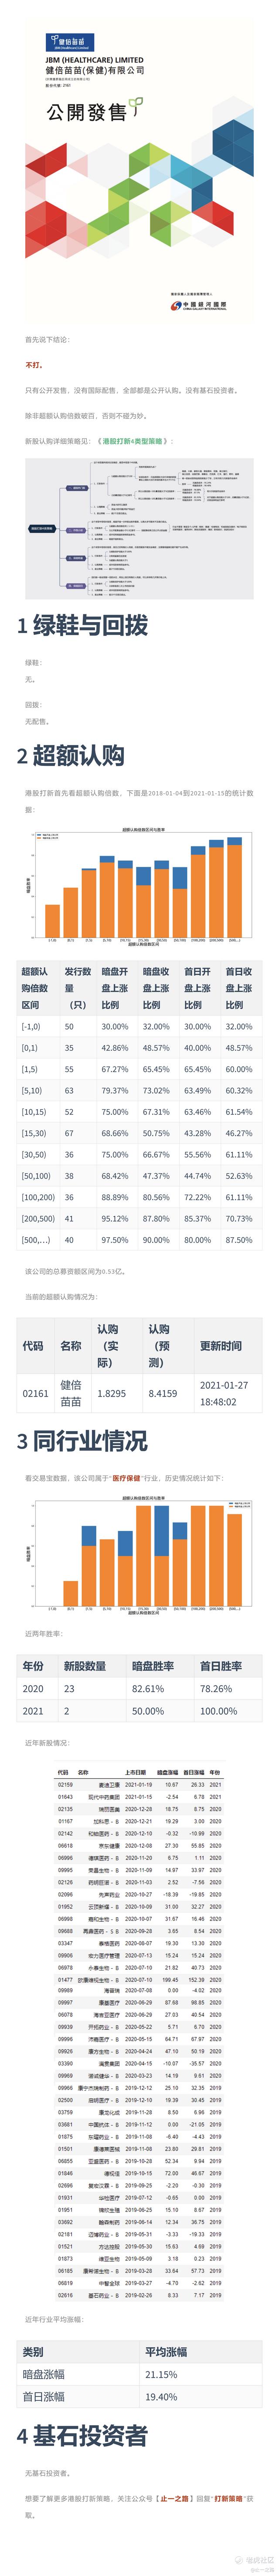The width and height of the screenshot is (279, 2576).
Task: Click the prospectus cover image
Action: [139, 170]
